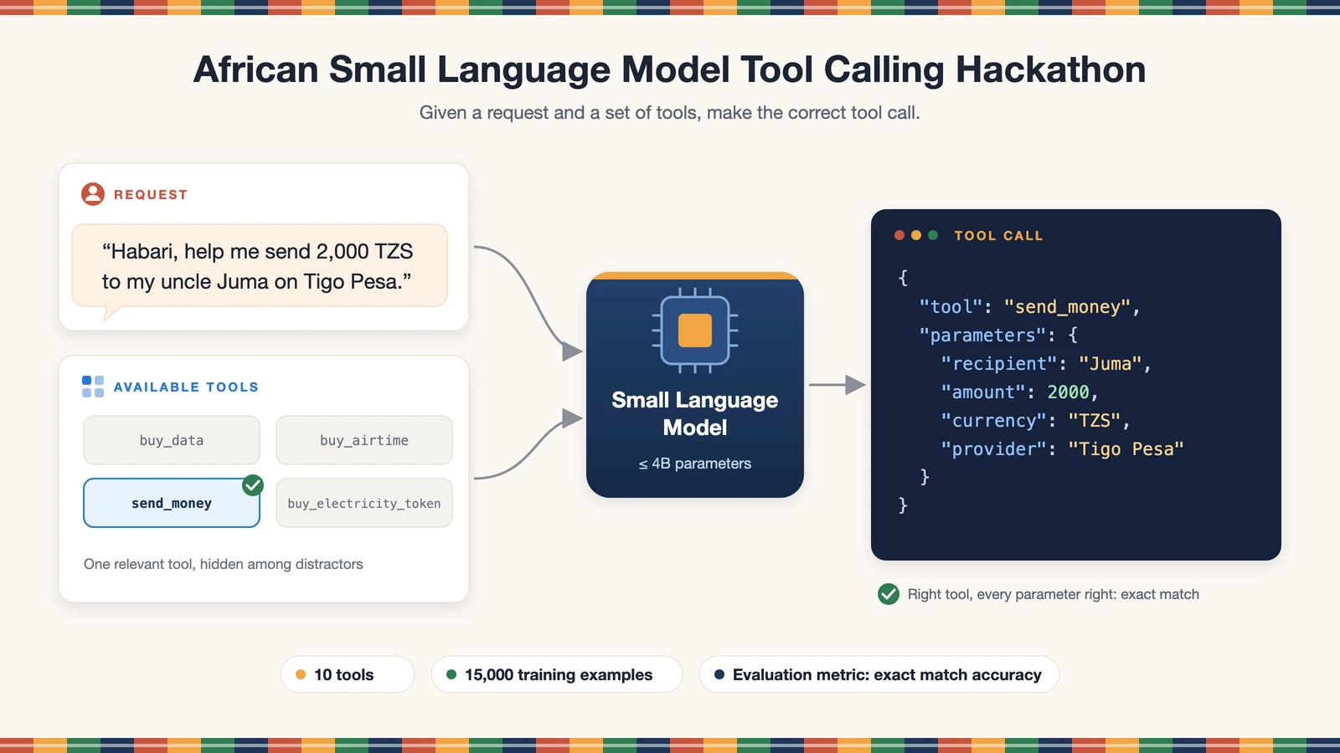1340x753 pixels.
Task: Click 'One relevant tool, hidden among distractors' note
Action: tap(224, 564)
